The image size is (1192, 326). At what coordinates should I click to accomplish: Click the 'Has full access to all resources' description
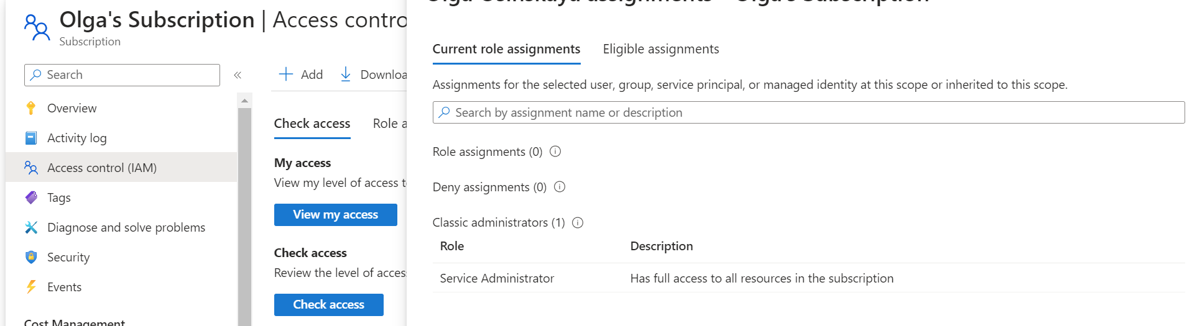[762, 278]
